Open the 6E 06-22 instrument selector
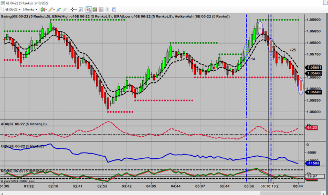The width and height of the screenshot is (328, 195). pyautogui.click(x=13, y=9)
